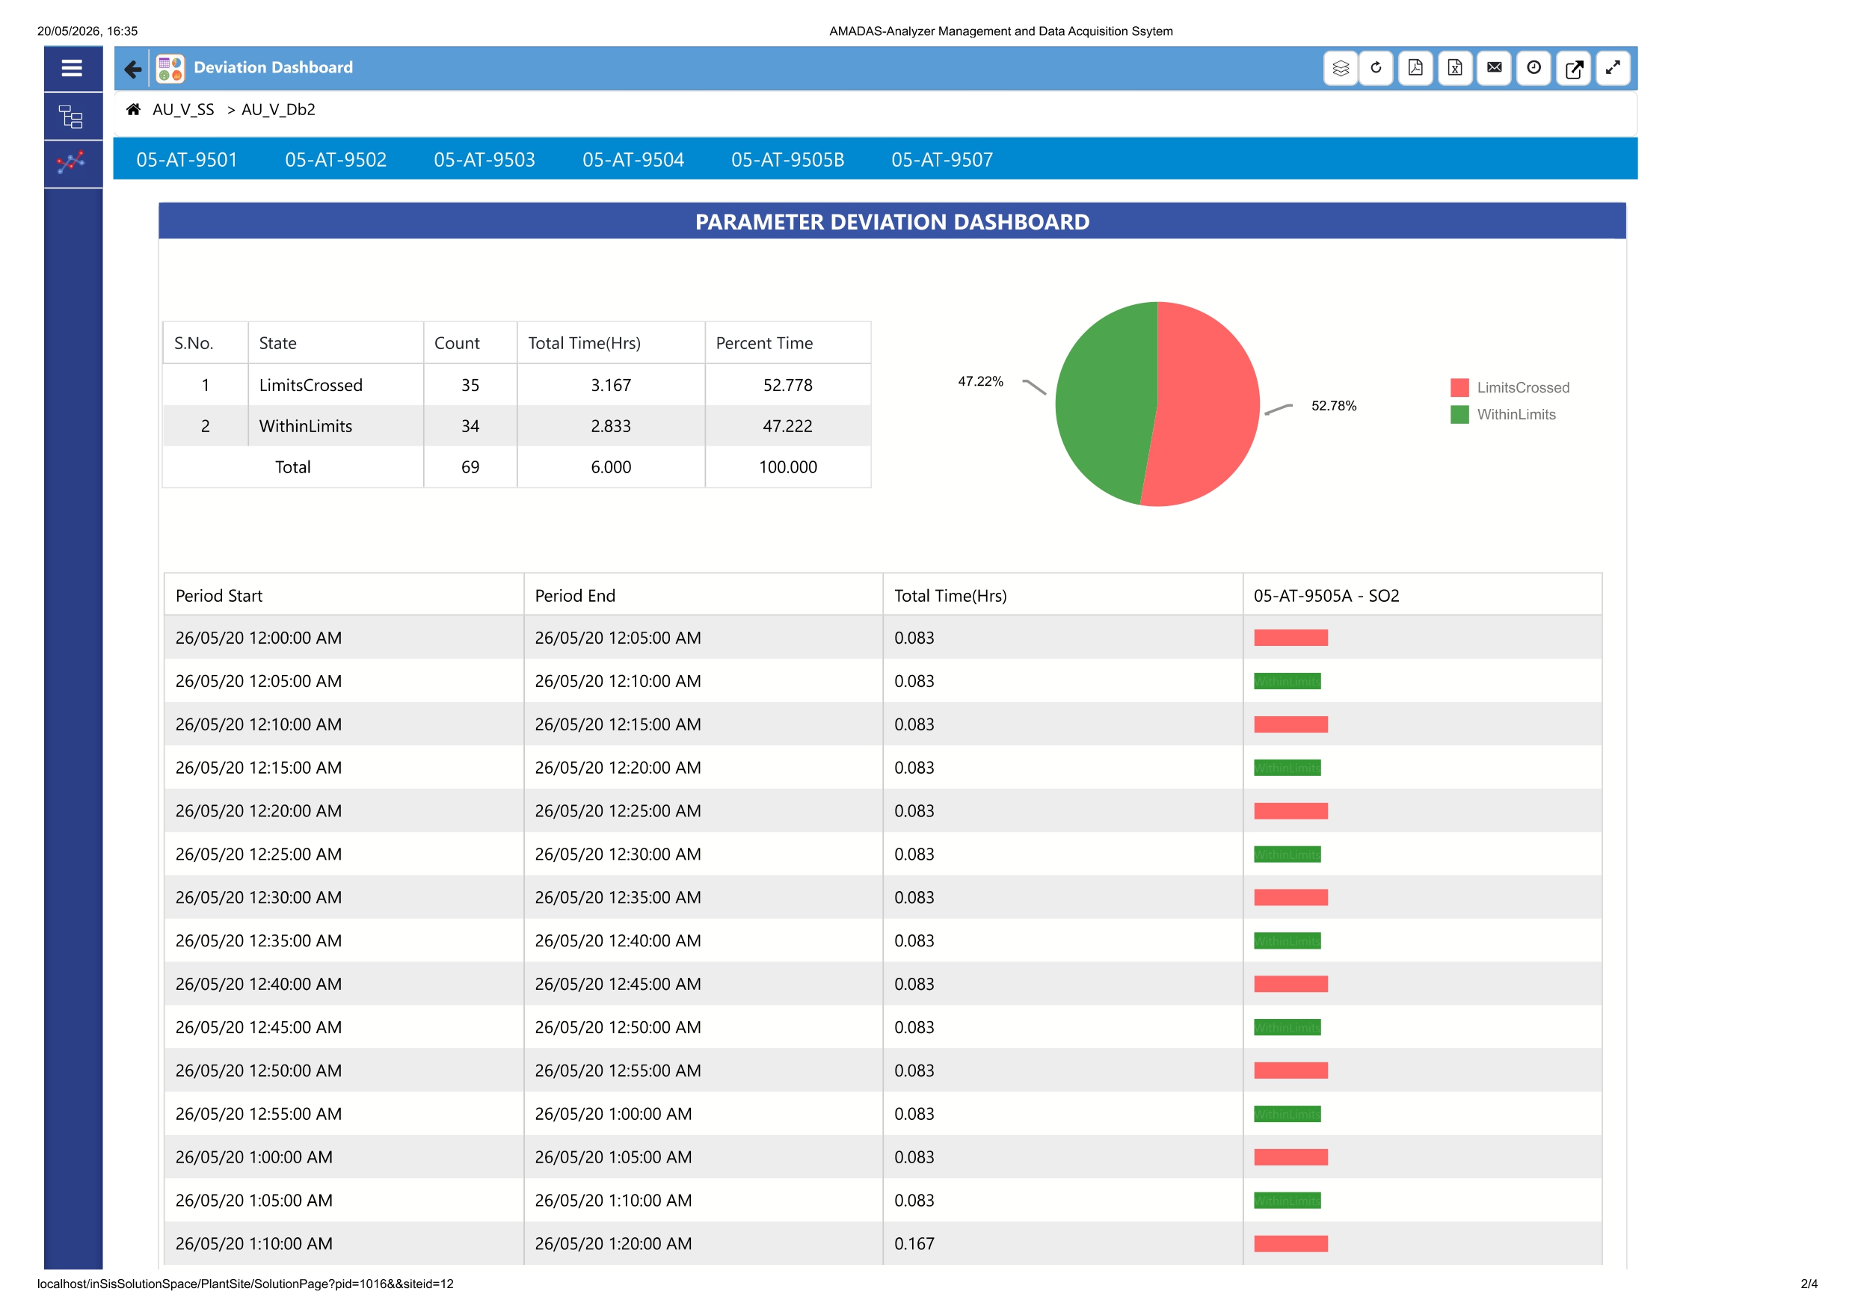The width and height of the screenshot is (1855, 1312).
Task: Open the layers stack toolbar icon
Action: coord(1341,68)
